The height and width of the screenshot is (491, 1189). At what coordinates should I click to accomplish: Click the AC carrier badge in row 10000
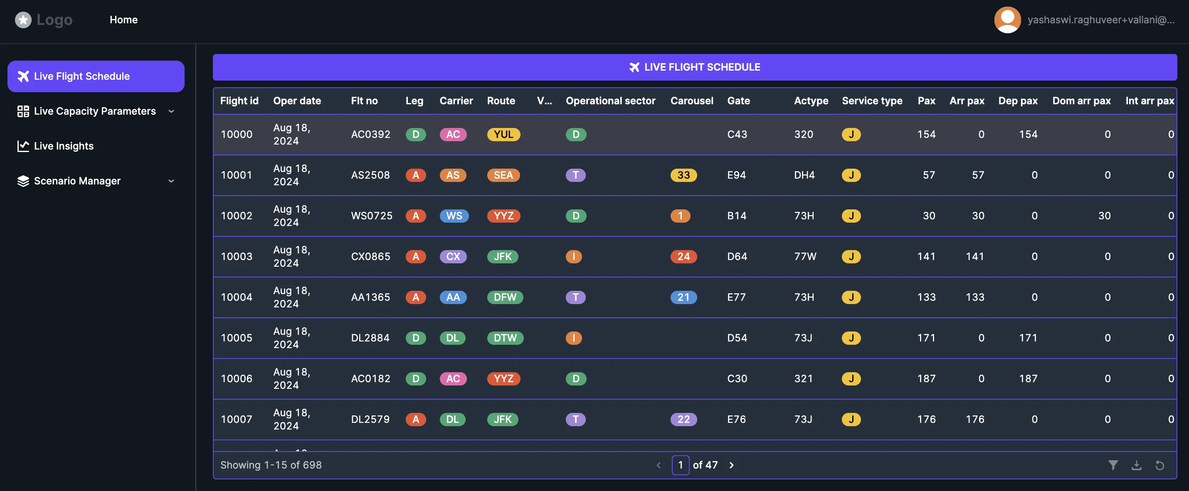(453, 134)
